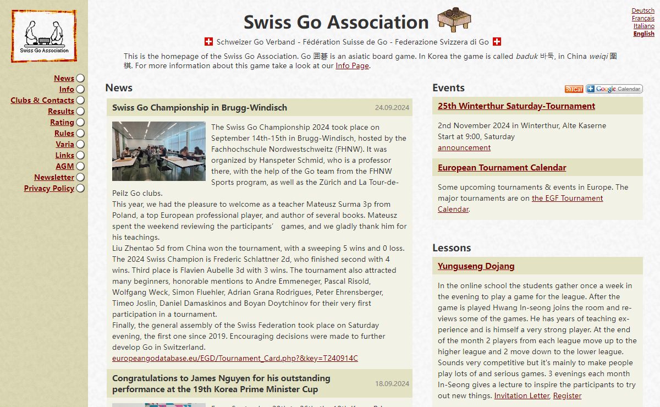Click the date 18.09.2024
660x407 pixels.
coord(392,384)
